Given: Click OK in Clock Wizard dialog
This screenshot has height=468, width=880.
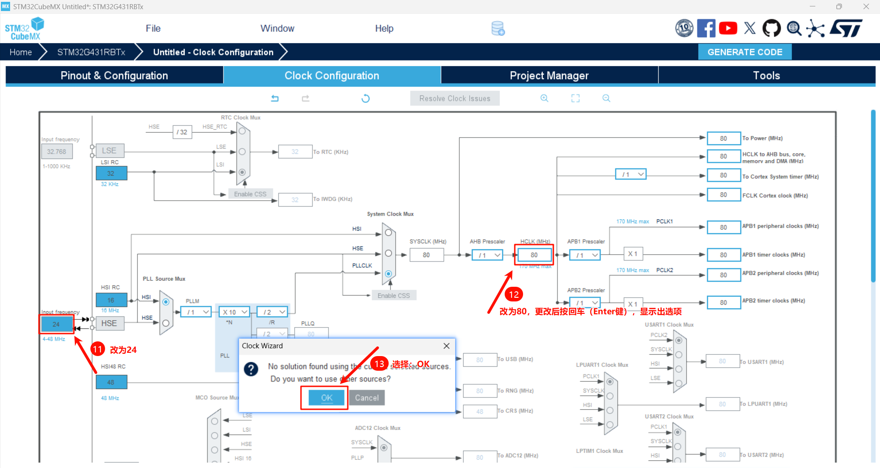Looking at the screenshot, I should 327,398.
